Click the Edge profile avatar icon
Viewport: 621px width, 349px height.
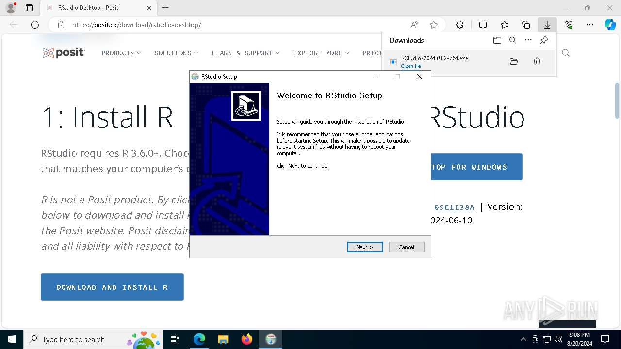[x=11, y=8]
